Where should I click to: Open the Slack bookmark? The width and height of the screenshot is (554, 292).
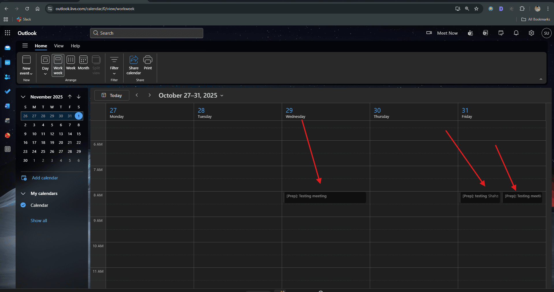[24, 19]
